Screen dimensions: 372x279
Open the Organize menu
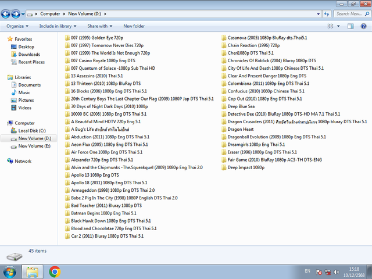click(x=17, y=26)
